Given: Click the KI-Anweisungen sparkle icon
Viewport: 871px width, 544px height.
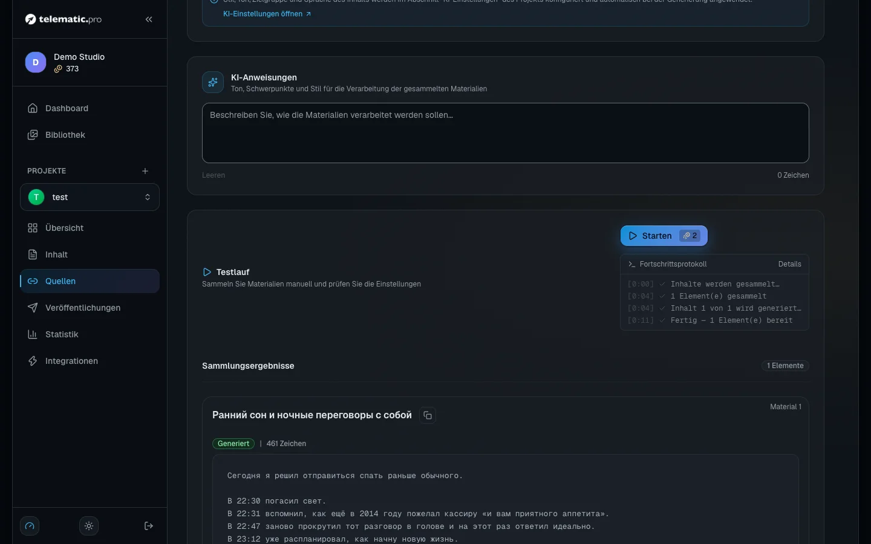Looking at the screenshot, I should coord(213,82).
